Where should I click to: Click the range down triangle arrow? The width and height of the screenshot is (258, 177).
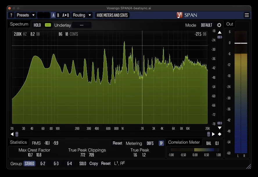point(220,128)
